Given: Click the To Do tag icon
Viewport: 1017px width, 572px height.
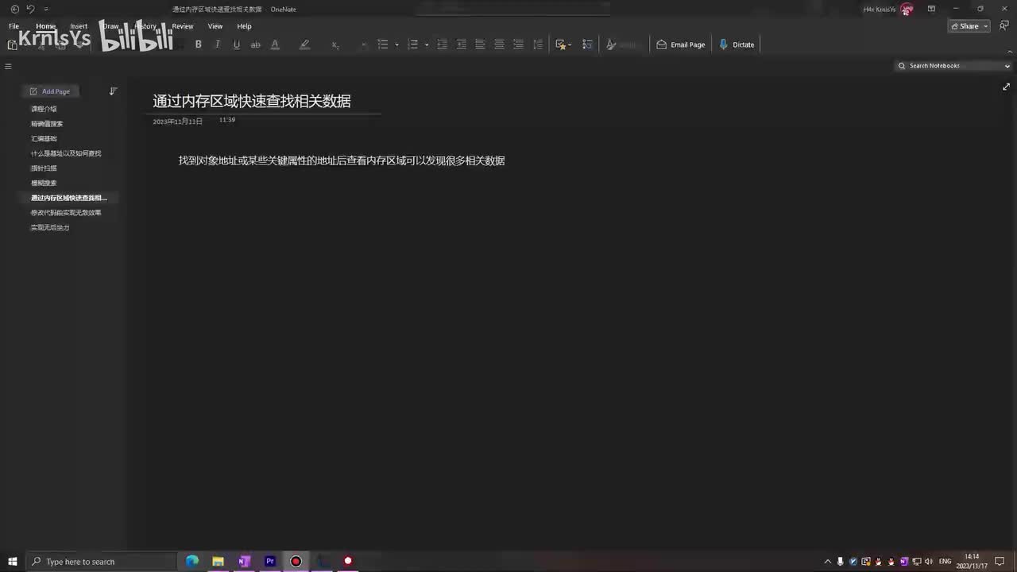Looking at the screenshot, I should pyautogui.click(x=587, y=44).
